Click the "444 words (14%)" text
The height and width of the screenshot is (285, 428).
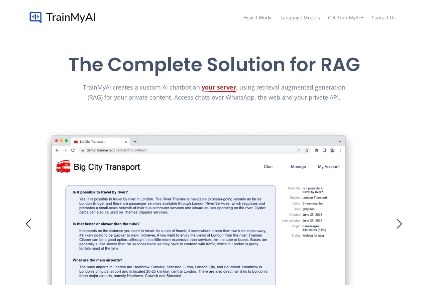[x=314, y=230]
